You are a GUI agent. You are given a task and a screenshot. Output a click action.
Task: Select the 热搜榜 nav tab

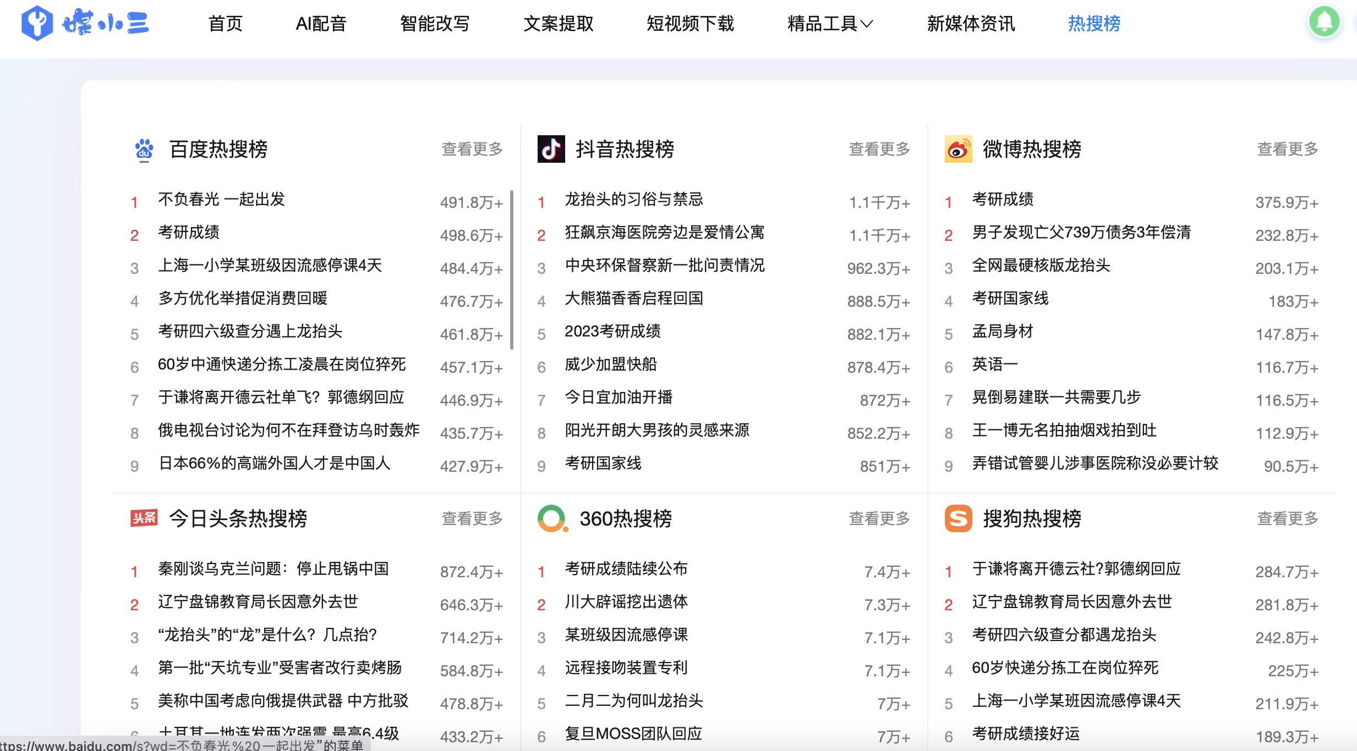(1094, 24)
